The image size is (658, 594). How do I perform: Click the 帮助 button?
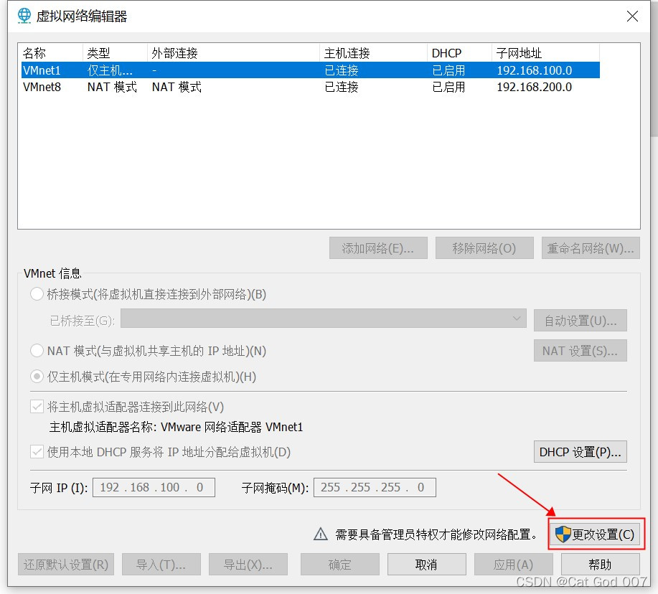click(601, 565)
